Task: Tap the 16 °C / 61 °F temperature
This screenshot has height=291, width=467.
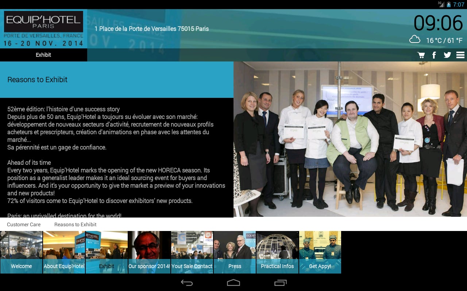Action: [444, 40]
